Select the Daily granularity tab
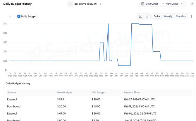196x121 pixels. pos(157,16)
